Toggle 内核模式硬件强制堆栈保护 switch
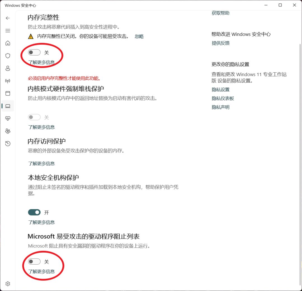This screenshot has width=302, height=291. 34,117
